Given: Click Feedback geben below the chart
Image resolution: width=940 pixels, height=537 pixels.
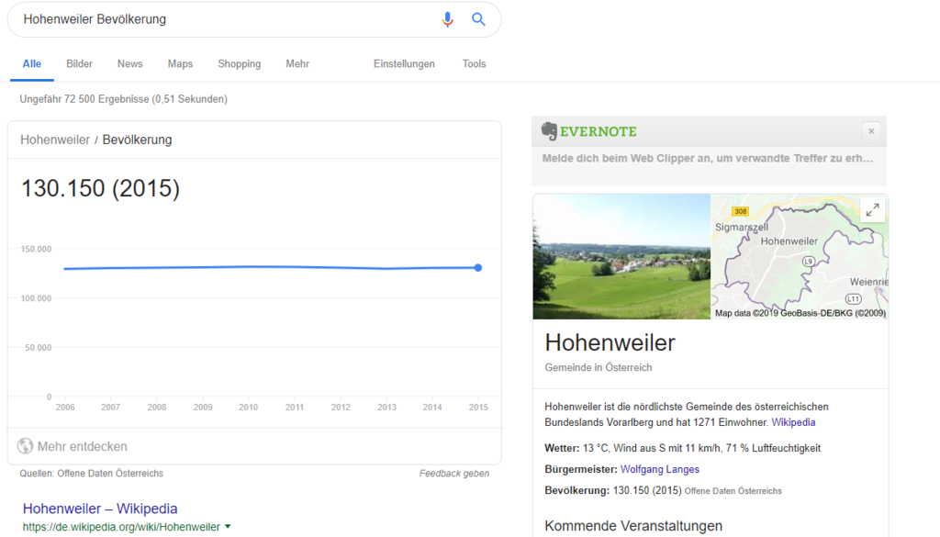Looking at the screenshot, I should click(453, 474).
